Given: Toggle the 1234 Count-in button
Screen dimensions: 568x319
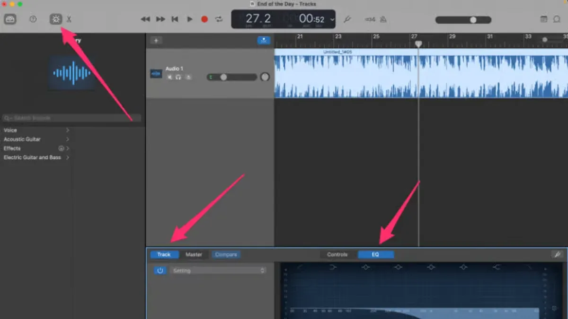Looking at the screenshot, I should click(370, 19).
